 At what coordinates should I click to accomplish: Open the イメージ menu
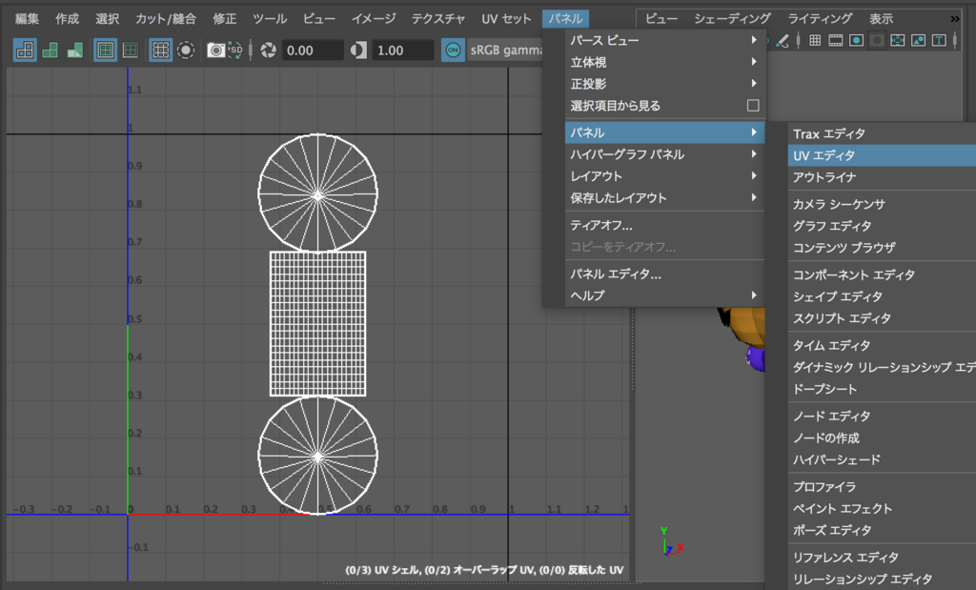(374, 19)
